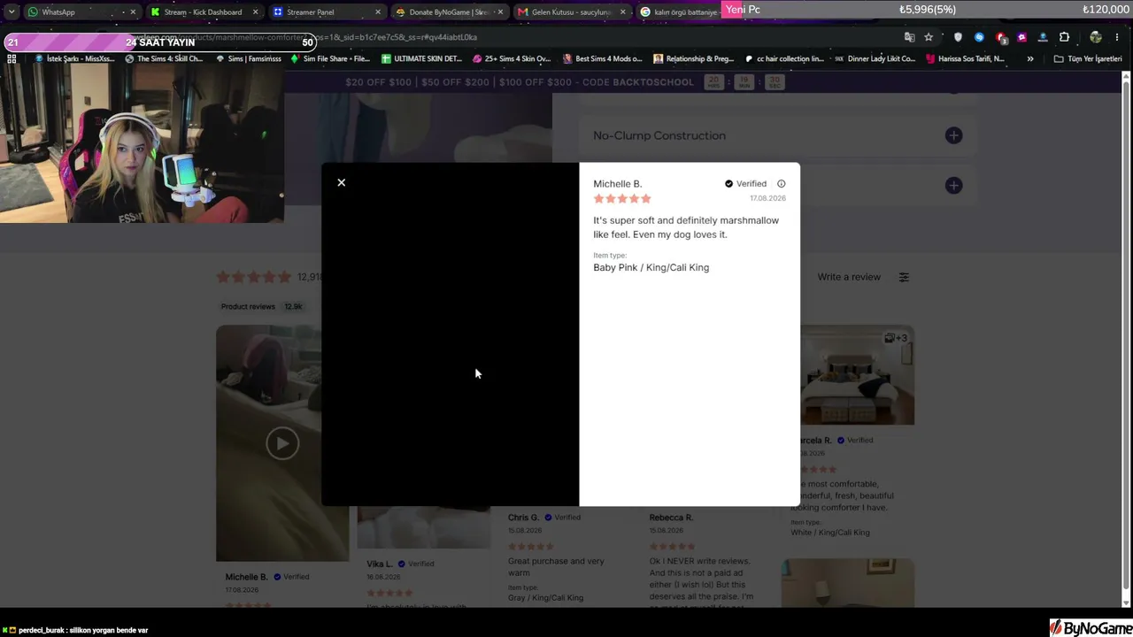Open the bookmarks apps grid icon

click(12, 58)
